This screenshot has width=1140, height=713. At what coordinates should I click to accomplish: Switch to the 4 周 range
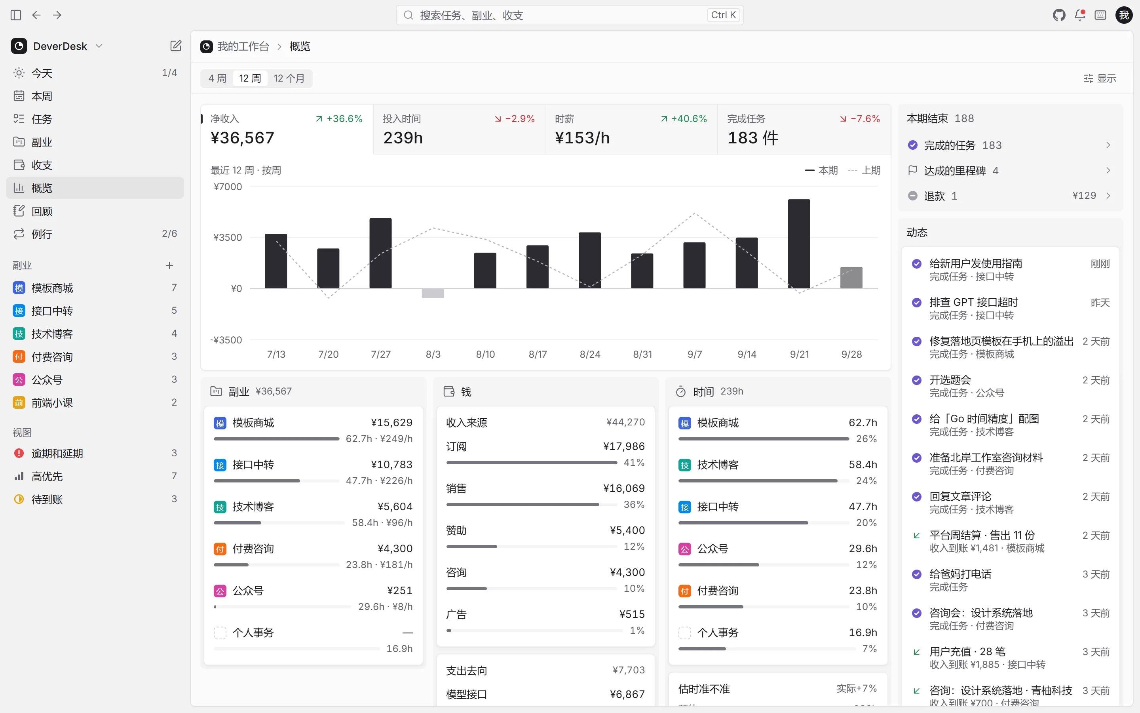coord(218,78)
